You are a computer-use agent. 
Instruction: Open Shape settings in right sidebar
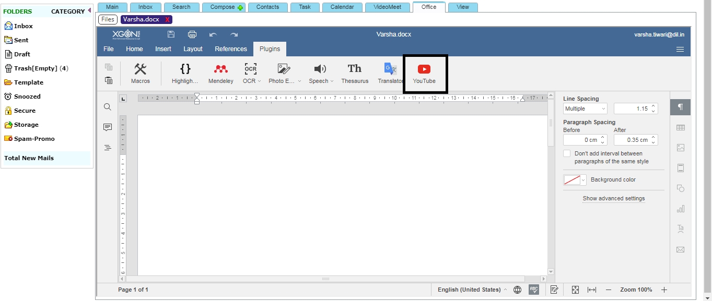pyautogui.click(x=680, y=188)
